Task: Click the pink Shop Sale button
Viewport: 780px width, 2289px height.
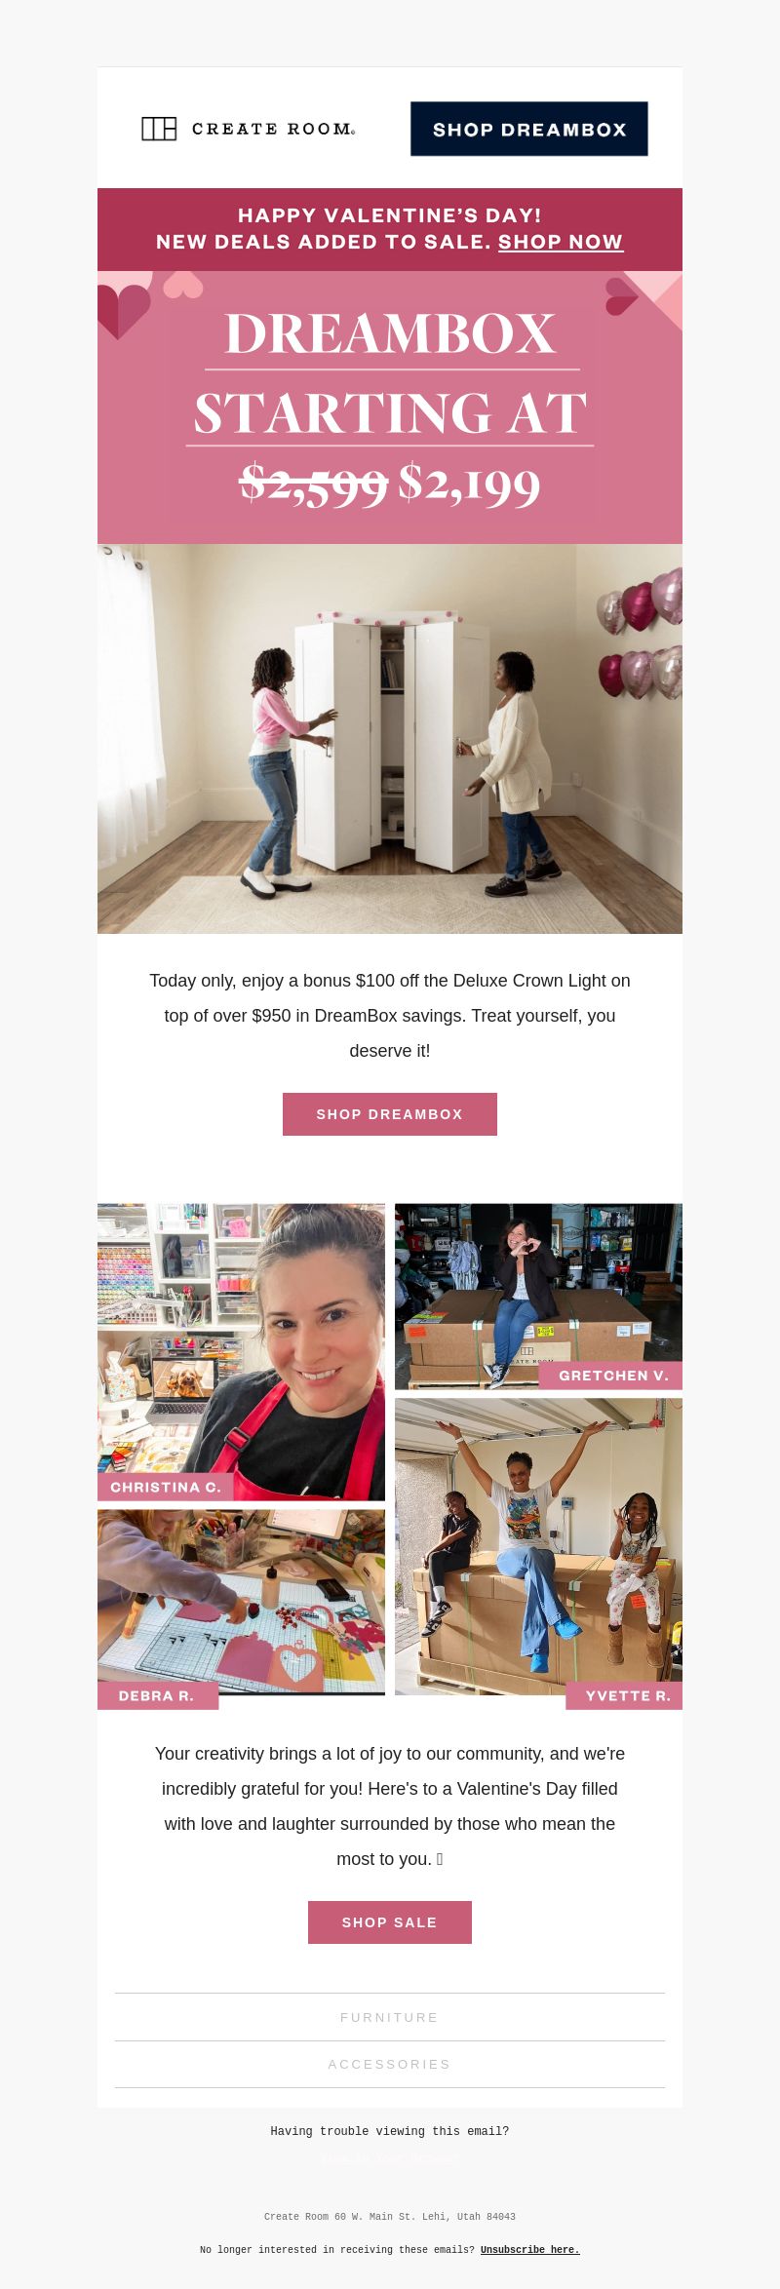Action: pos(390,1922)
